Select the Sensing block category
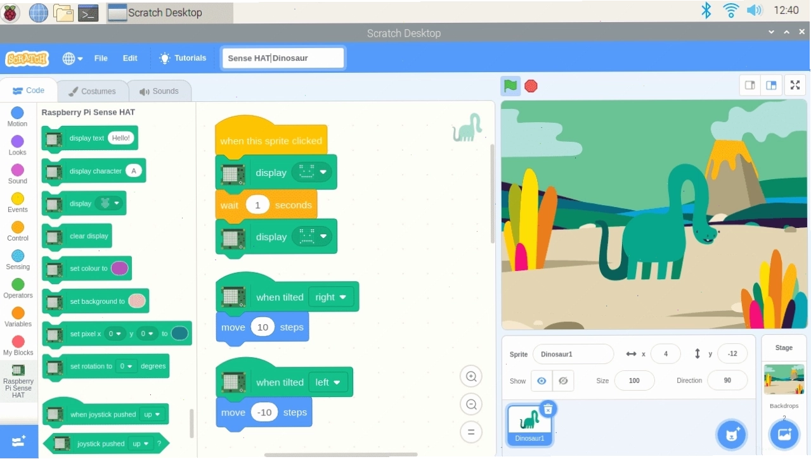This screenshot has height=459, width=811. pyautogui.click(x=18, y=260)
